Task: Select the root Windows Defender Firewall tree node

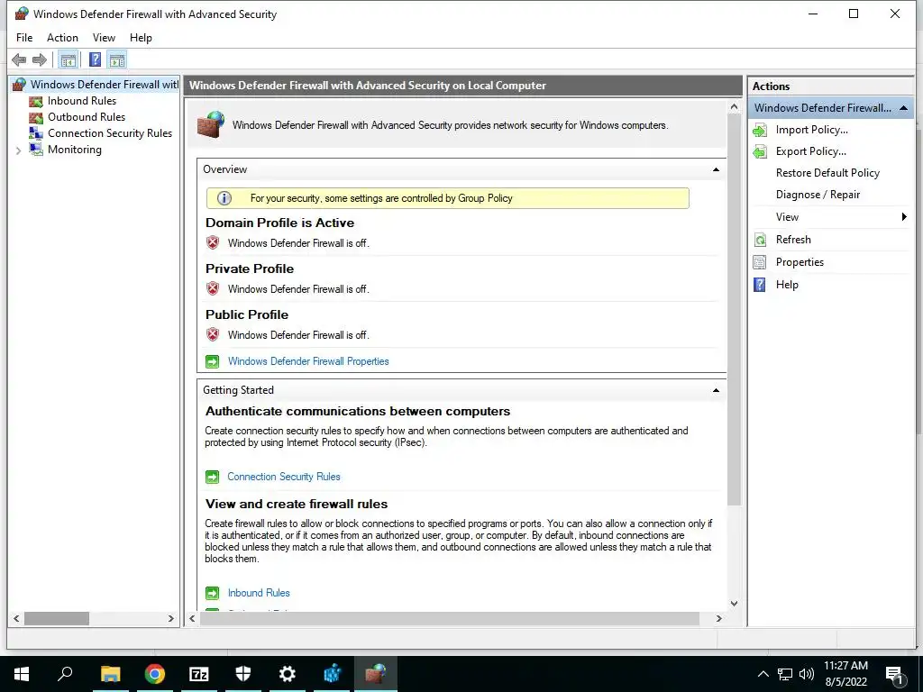Action: point(105,85)
